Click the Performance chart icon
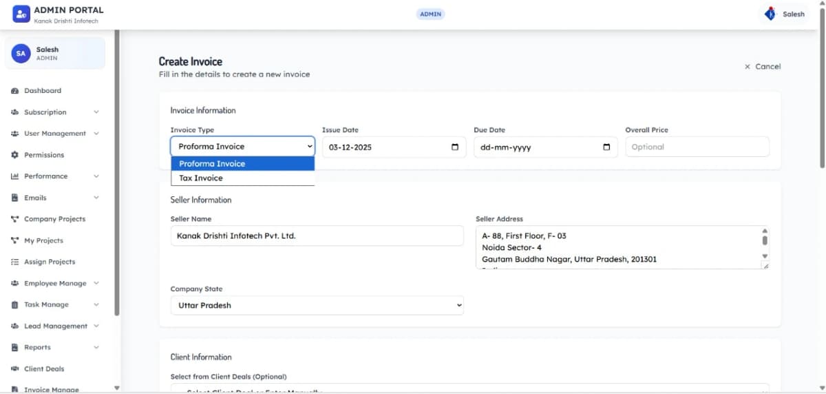826x394 pixels. [14, 176]
